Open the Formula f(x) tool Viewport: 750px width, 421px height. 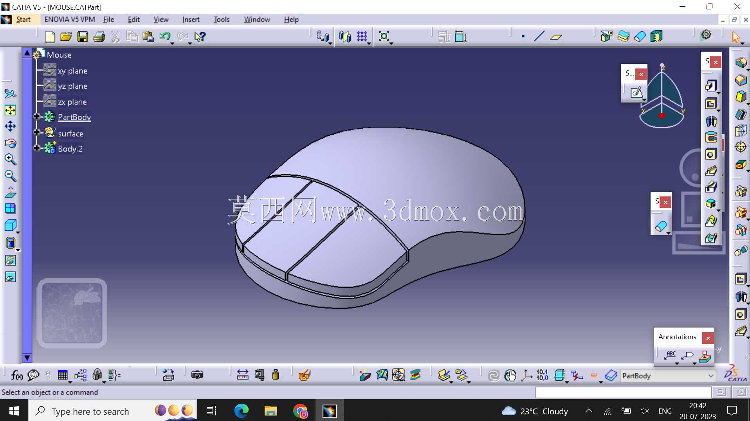(17, 376)
